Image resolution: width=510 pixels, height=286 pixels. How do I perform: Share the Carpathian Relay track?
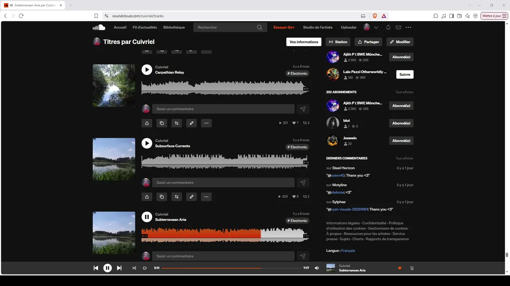point(147,123)
